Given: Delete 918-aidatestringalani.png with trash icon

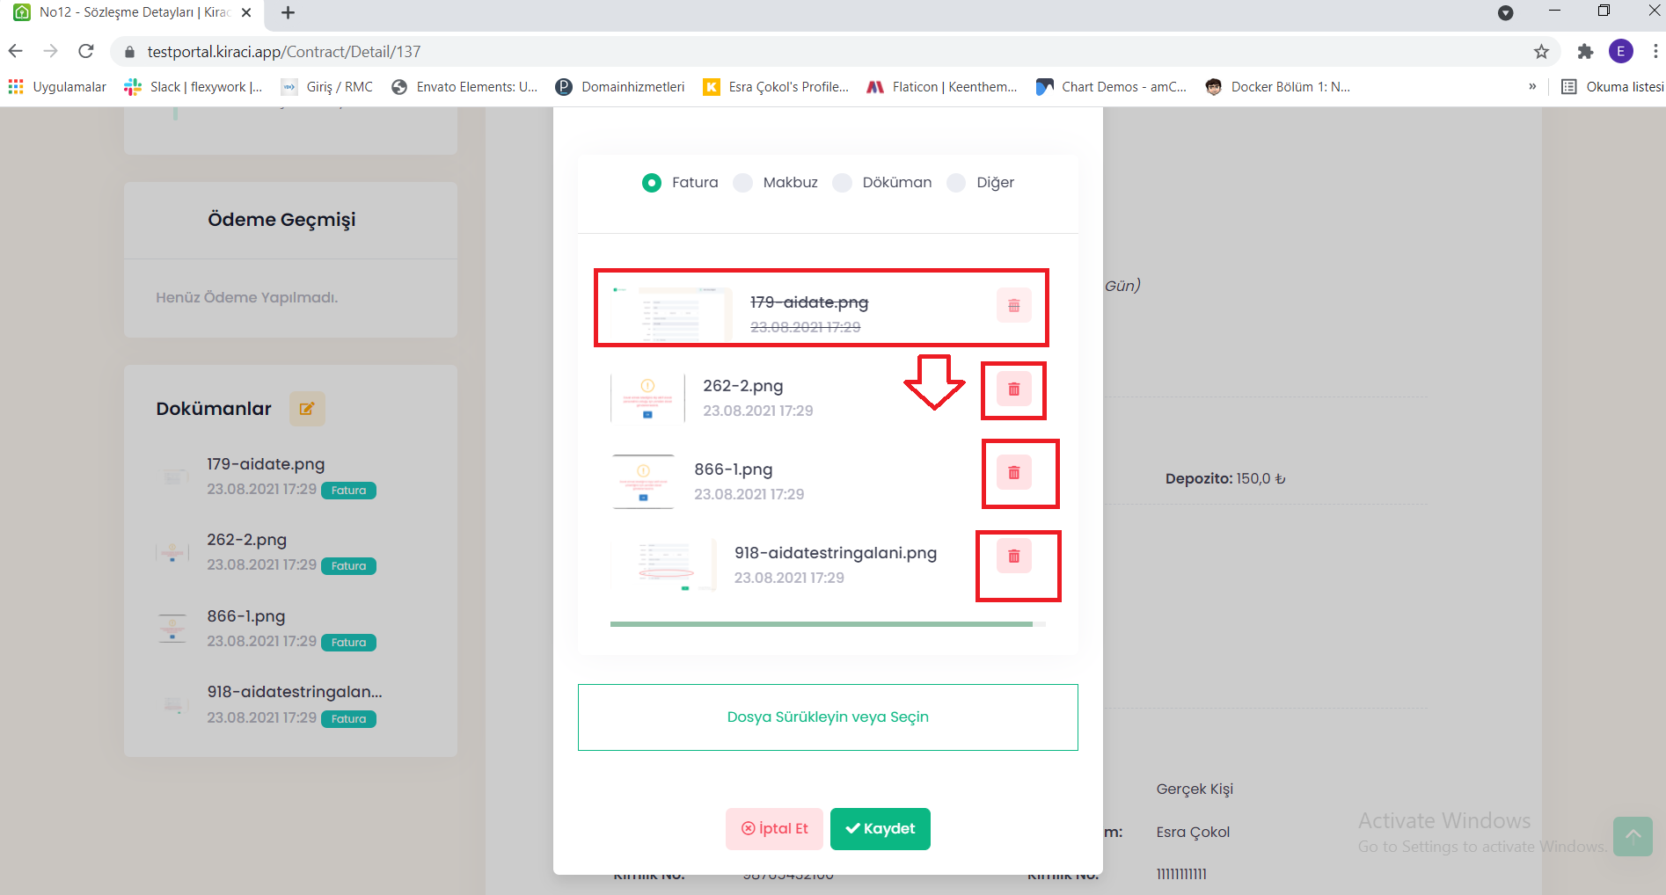Looking at the screenshot, I should [1013, 557].
